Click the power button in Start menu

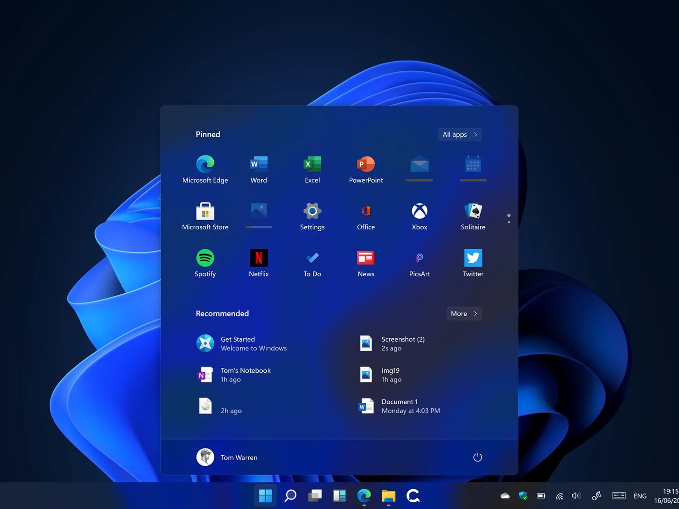(x=478, y=457)
